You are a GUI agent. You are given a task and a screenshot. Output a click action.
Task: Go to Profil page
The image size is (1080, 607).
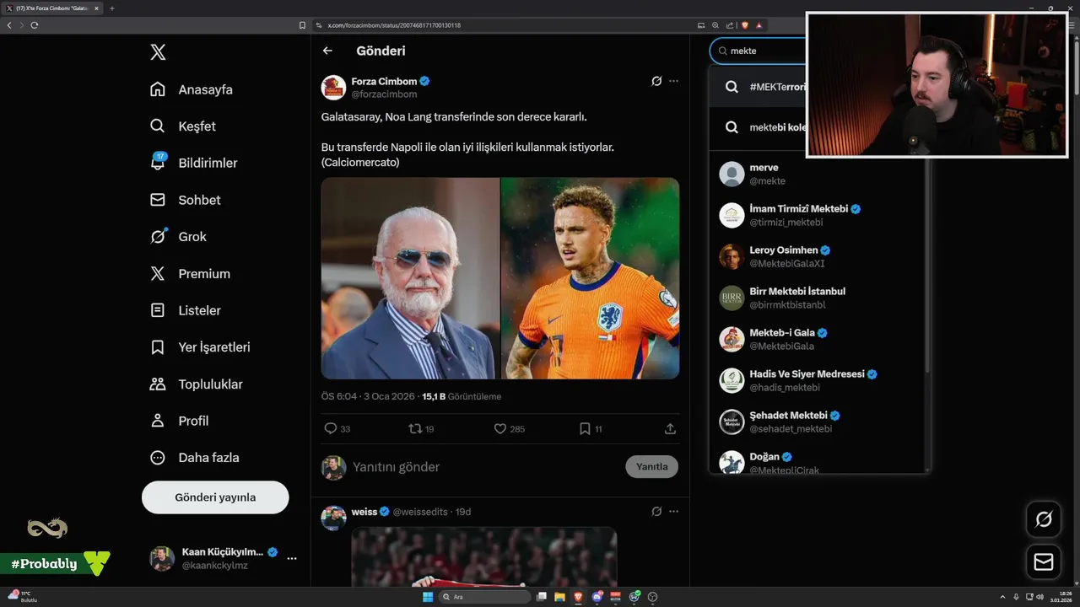(x=180, y=421)
